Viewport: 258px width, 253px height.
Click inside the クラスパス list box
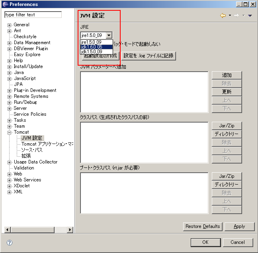144,142
